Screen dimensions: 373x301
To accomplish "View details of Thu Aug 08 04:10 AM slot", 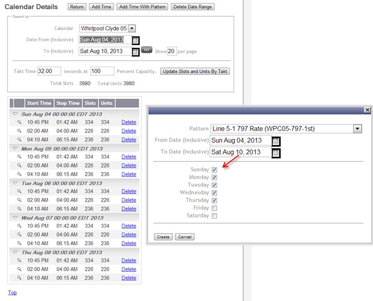I will (x=19, y=277).
